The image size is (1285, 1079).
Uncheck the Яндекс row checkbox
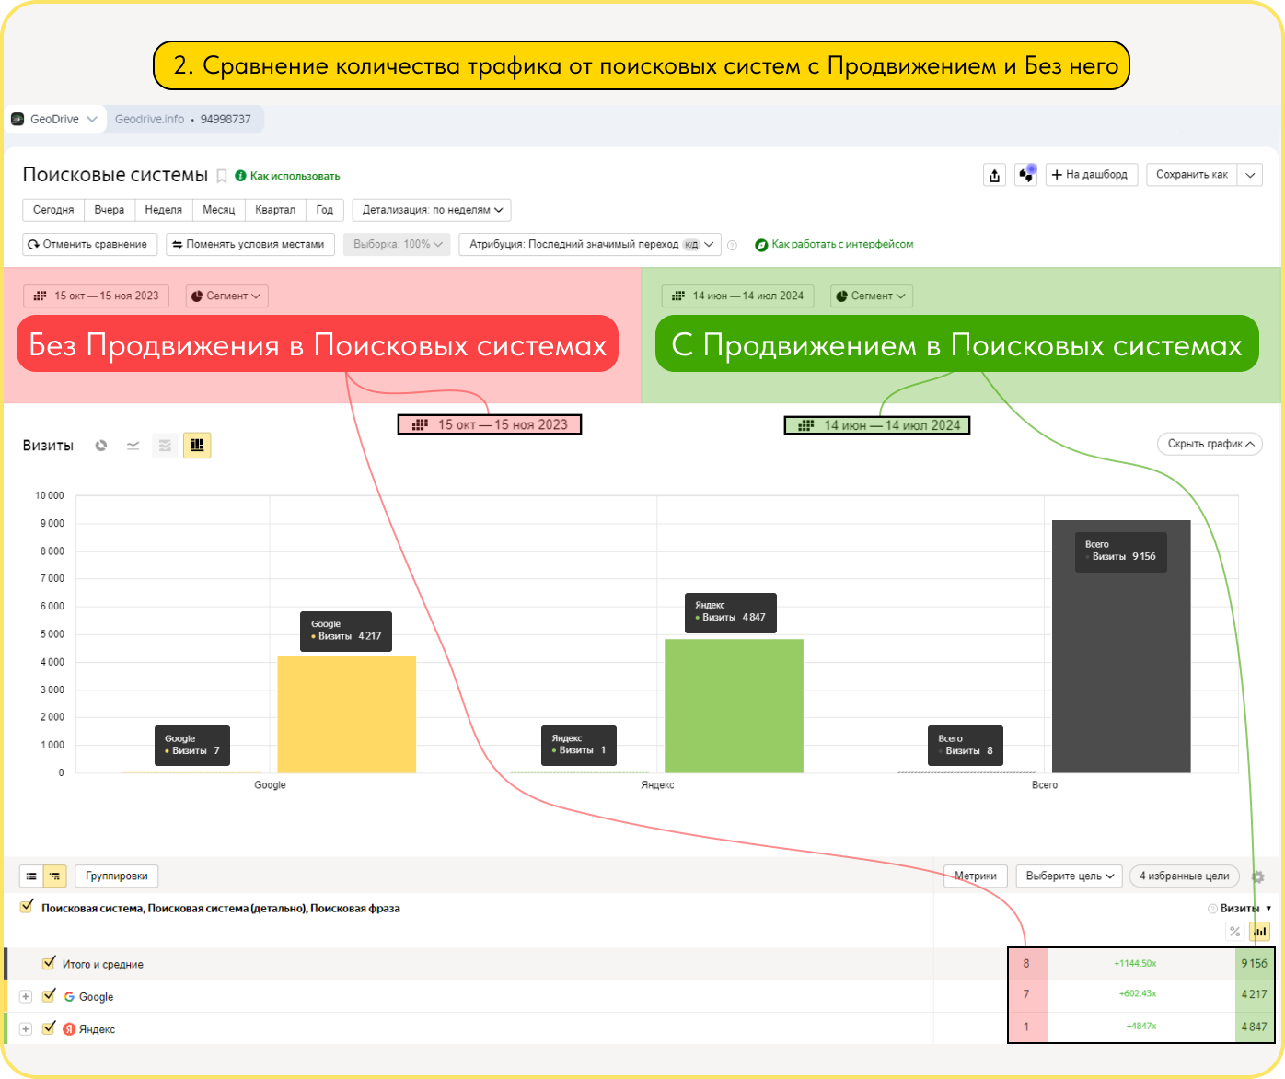coord(49,1027)
